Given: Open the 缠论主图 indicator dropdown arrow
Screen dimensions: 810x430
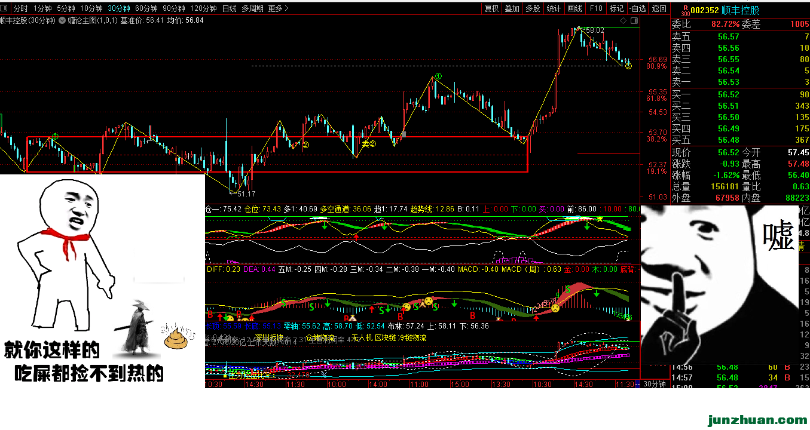Looking at the screenshot, I should pyautogui.click(x=63, y=20).
